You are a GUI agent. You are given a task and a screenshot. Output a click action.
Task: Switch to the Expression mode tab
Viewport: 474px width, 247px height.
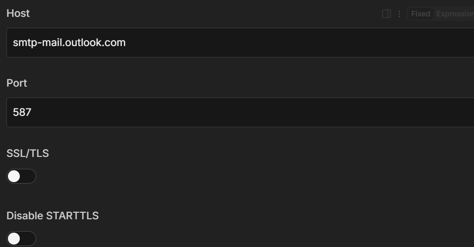click(455, 14)
